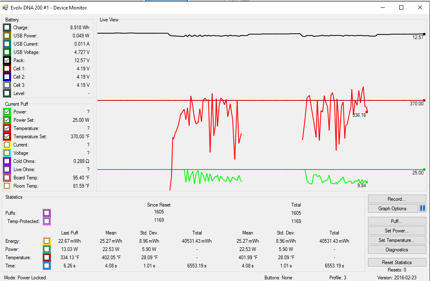The height and width of the screenshot is (281, 430).
Task: Open the Diagnostics button
Action: (x=396, y=250)
